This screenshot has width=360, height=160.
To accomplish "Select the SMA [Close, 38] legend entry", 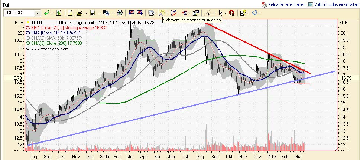I will point(53,33).
